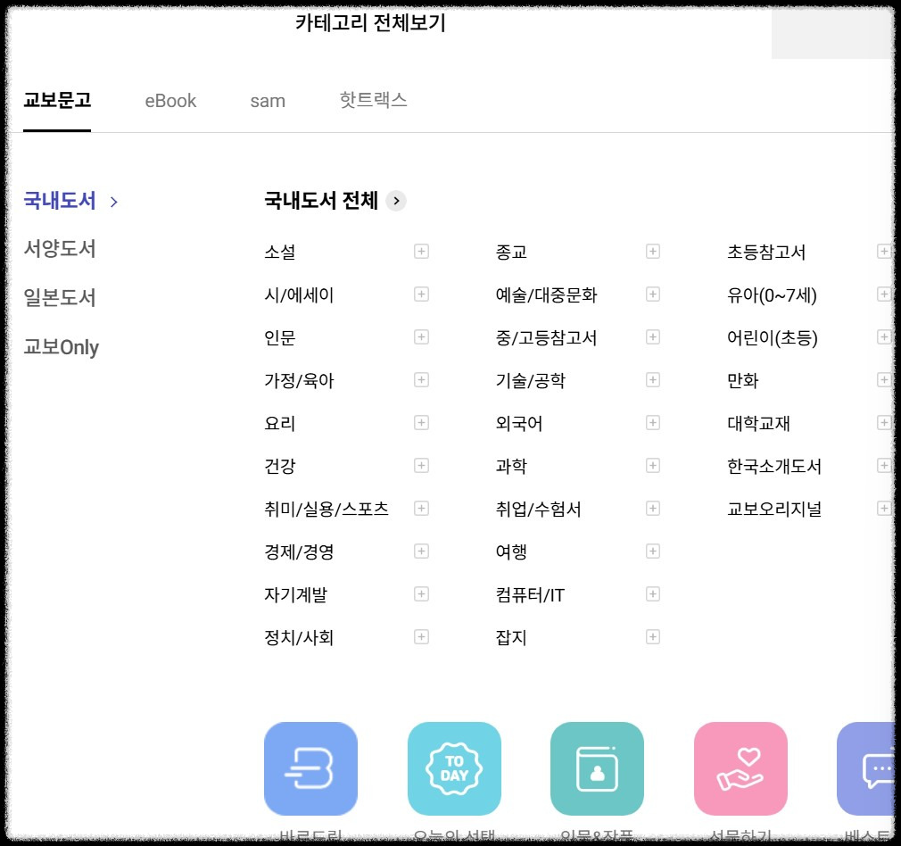Open the 소설 category link
Image resolution: width=901 pixels, height=846 pixels.
(280, 252)
